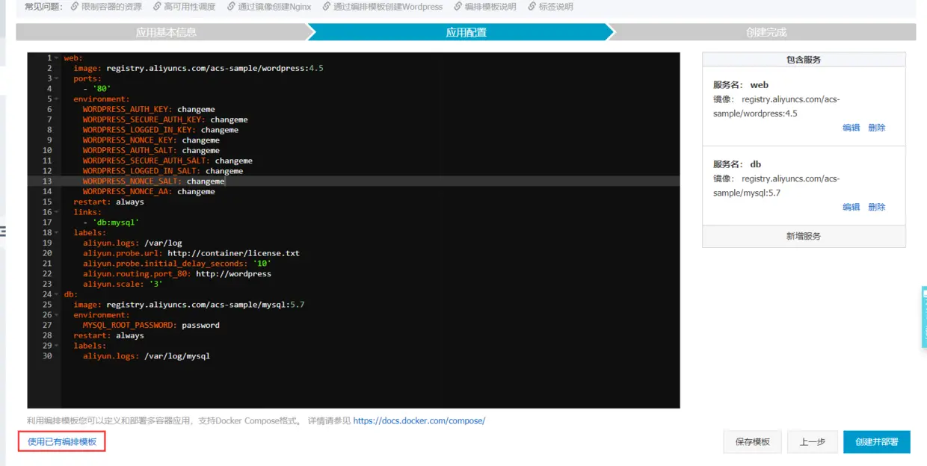The image size is (927, 466).
Task: Collapse the db environment: block on line 26
Action: pyautogui.click(x=58, y=314)
